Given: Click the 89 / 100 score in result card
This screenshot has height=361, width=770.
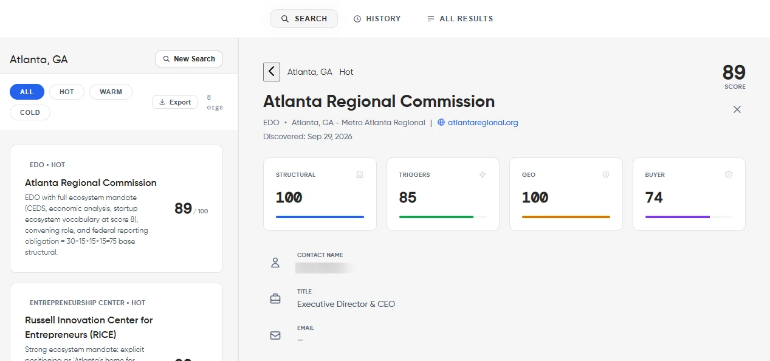Looking at the screenshot, I should point(191,208).
